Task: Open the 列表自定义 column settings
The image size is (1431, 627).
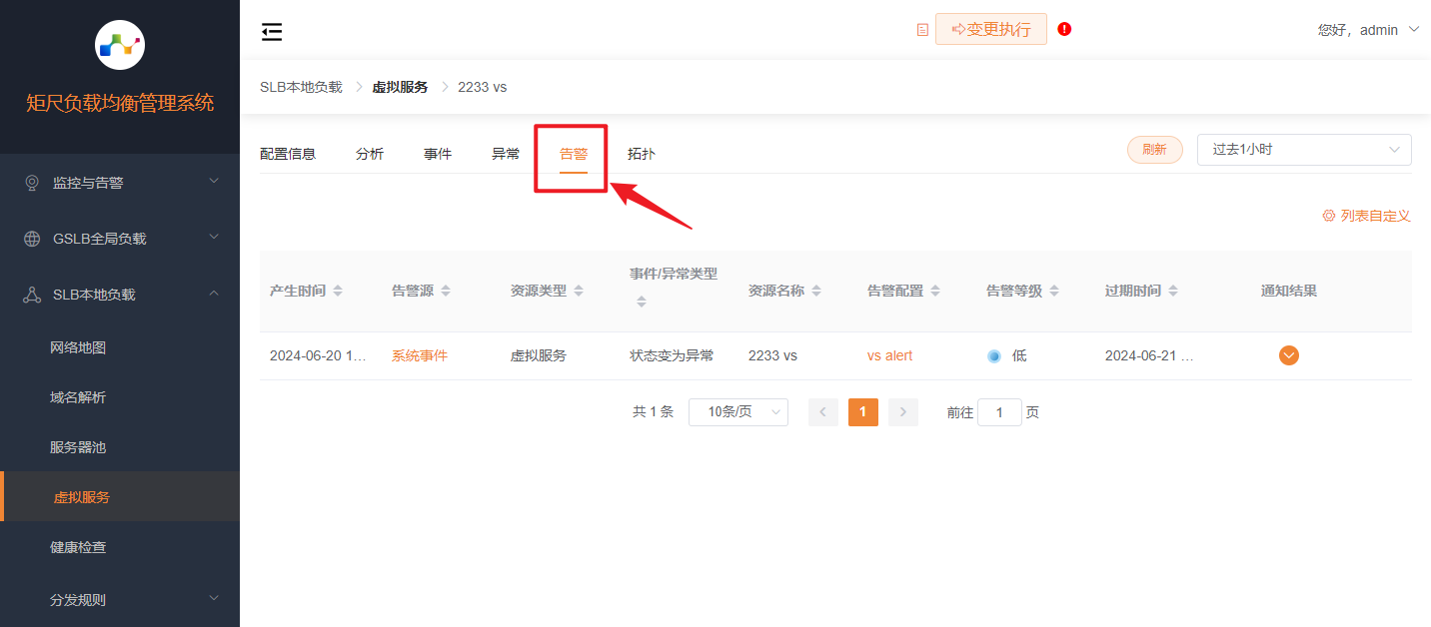Action: click(x=1366, y=216)
